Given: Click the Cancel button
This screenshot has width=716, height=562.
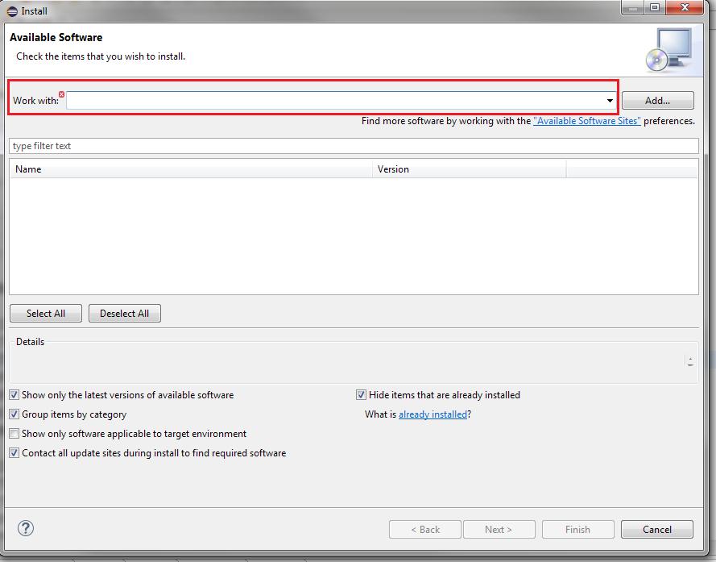Looking at the screenshot, I should pyautogui.click(x=657, y=530).
